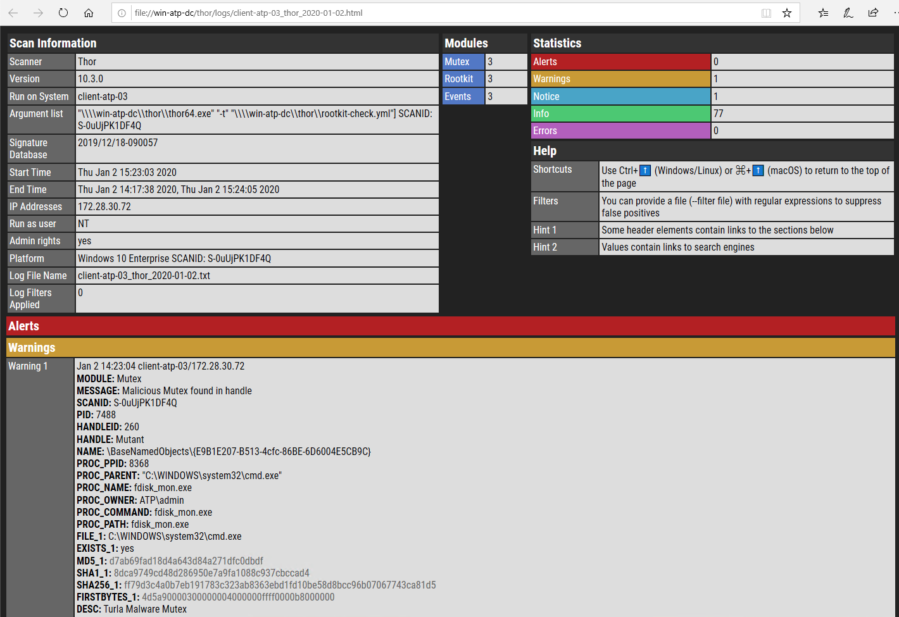
Task: Click the browser Back arrow
Action: 13,13
